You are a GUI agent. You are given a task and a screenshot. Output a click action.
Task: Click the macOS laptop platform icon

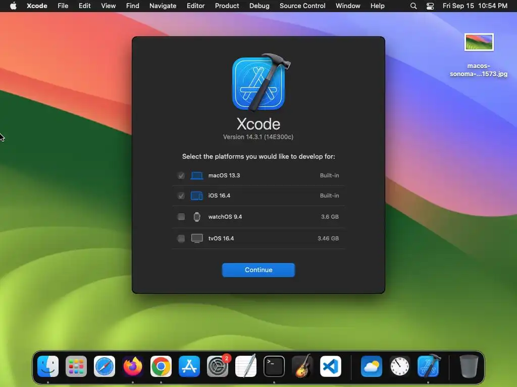pos(197,176)
